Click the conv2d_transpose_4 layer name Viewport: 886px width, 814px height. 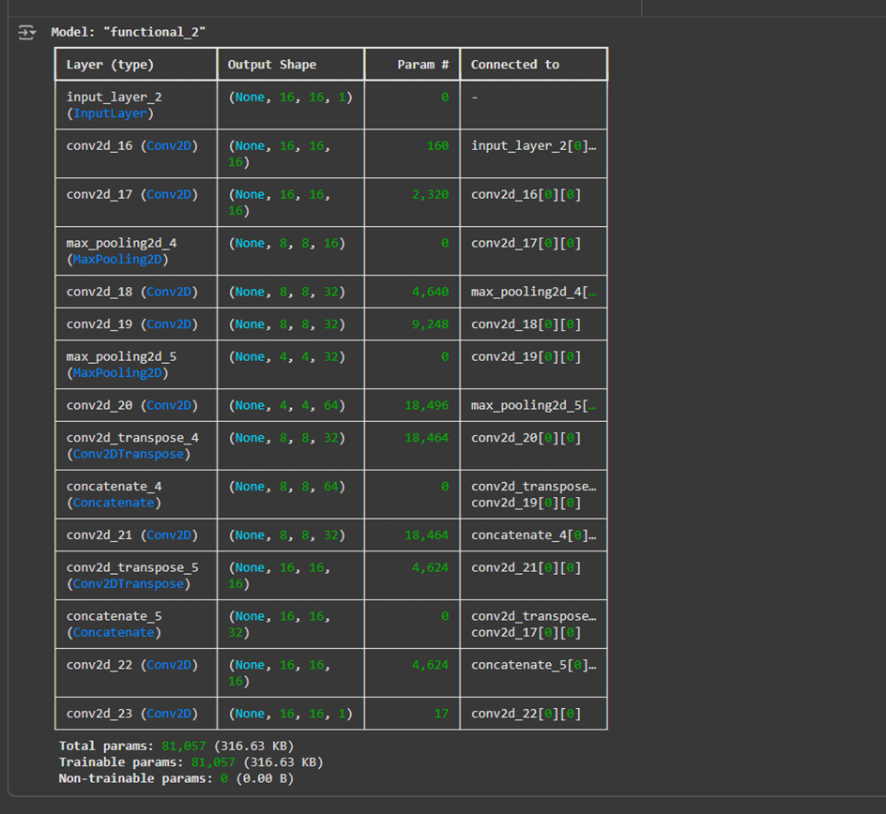tap(131, 438)
